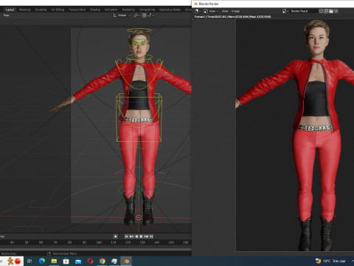Play animation in reverse
The height and width of the screenshot is (266, 354).
point(136,236)
